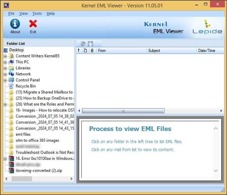Click the eml files folder icon
This screenshot has width=227, height=195.
pos(11,134)
